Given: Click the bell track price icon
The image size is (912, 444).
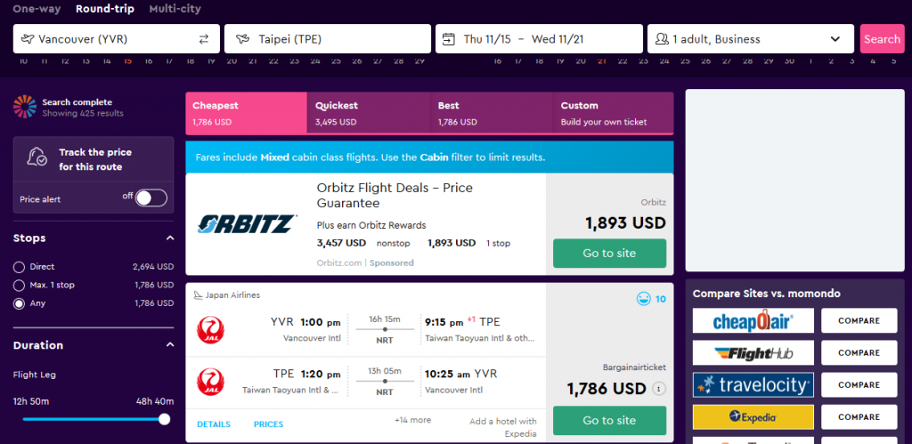Looking at the screenshot, I should [x=37, y=157].
